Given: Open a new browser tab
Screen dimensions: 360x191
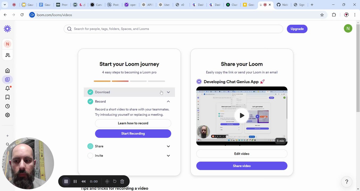Looking at the screenshot, I should tap(312, 5).
